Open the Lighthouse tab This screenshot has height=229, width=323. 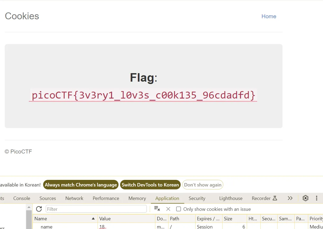point(231,198)
